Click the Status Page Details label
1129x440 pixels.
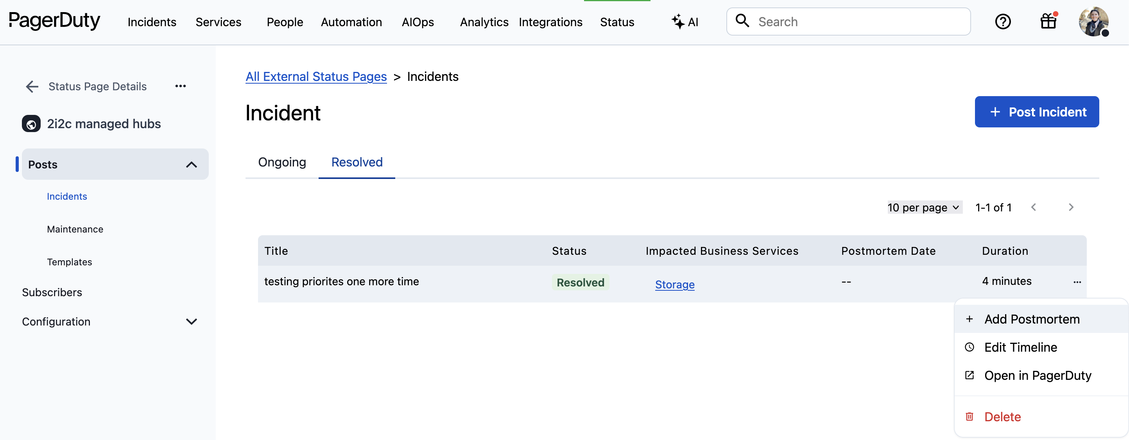click(97, 86)
